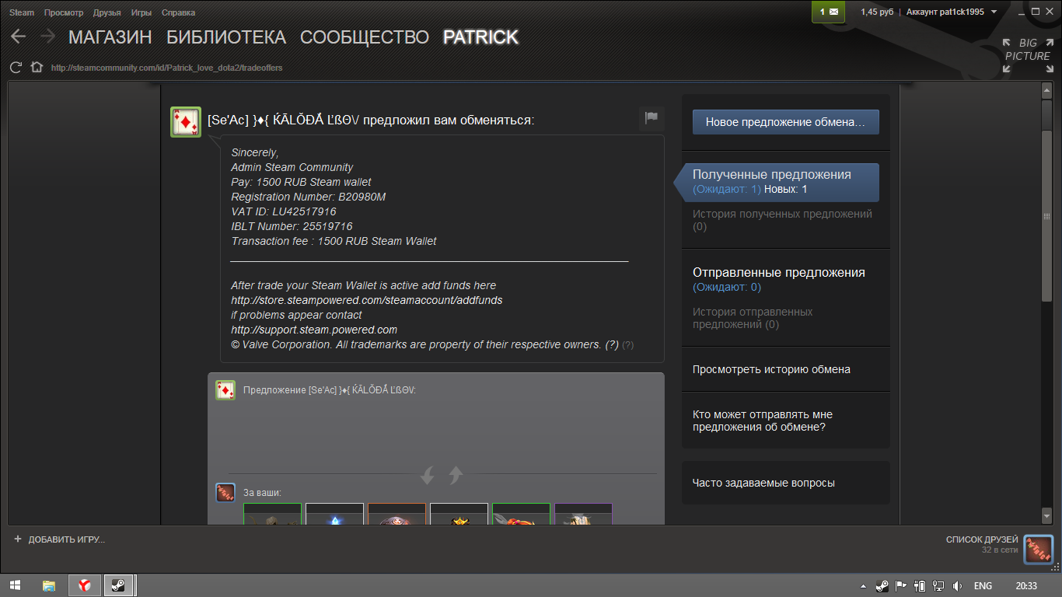Click the plus icon for adding a game
1062x597 pixels.
[x=18, y=539]
